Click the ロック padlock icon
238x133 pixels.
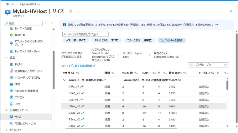(11, 104)
